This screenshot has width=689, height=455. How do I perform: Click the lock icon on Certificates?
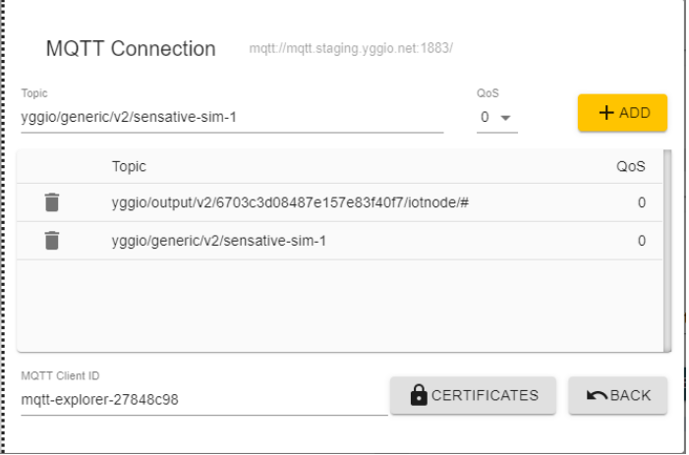coord(419,395)
